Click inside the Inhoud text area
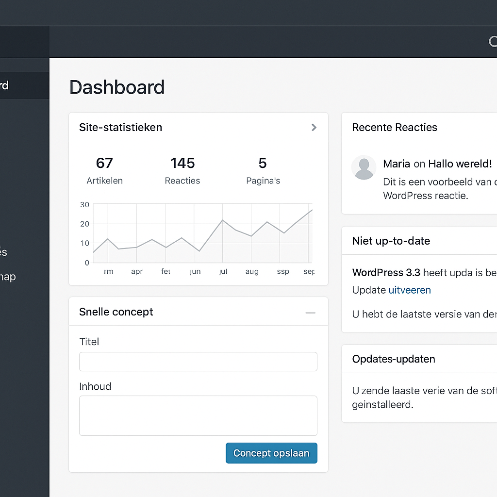 coord(198,415)
